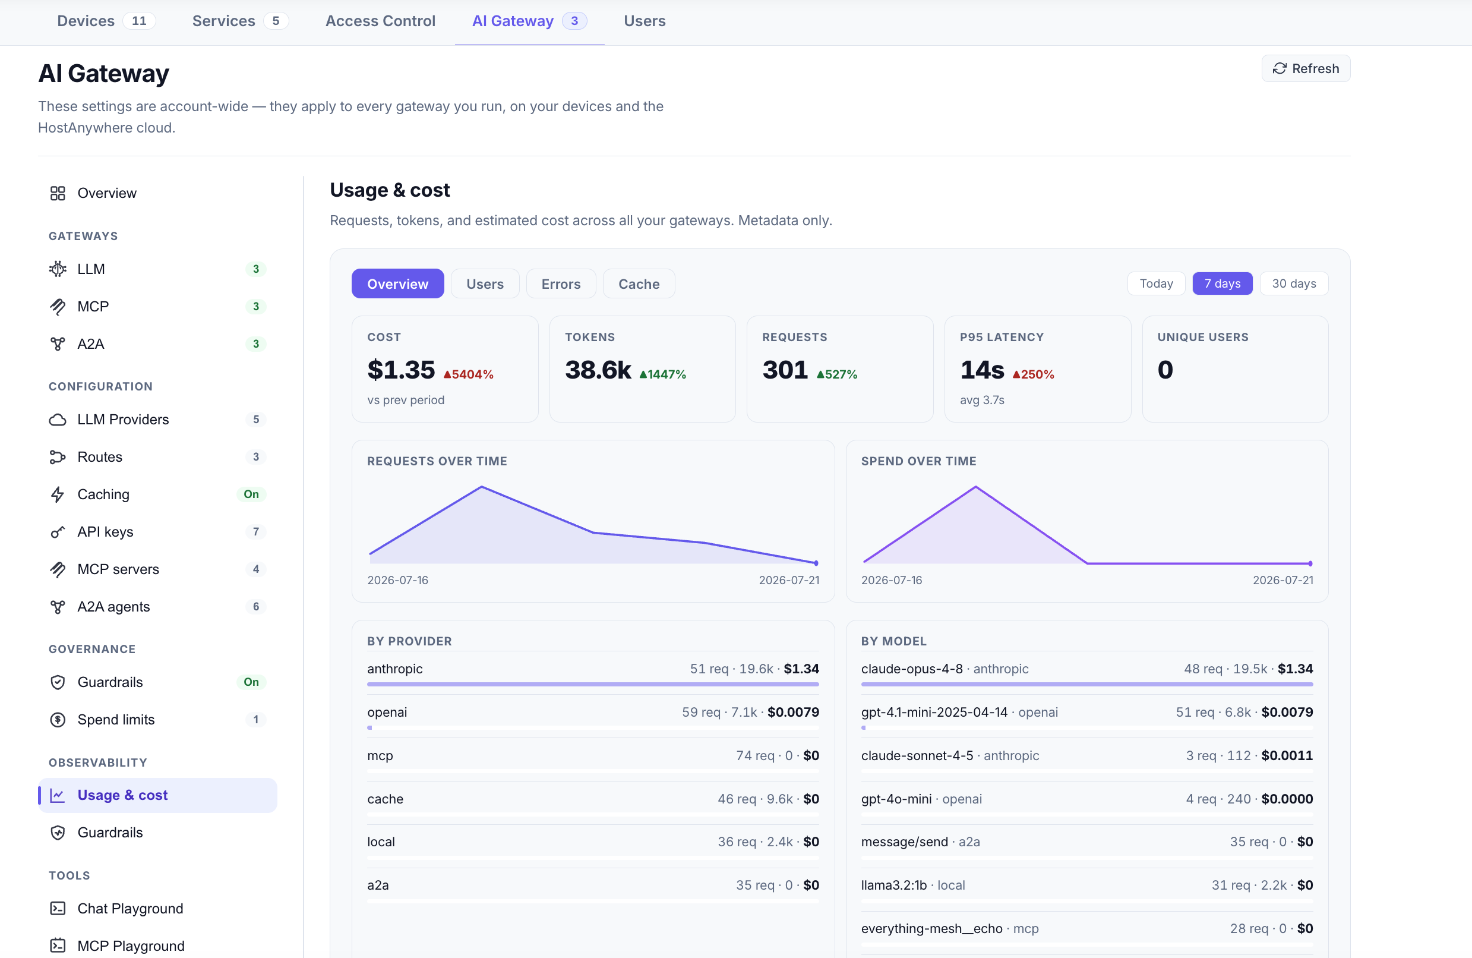Click the Tokens 38.6k card
Screen dimensions: 1472x958
tap(642, 369)
